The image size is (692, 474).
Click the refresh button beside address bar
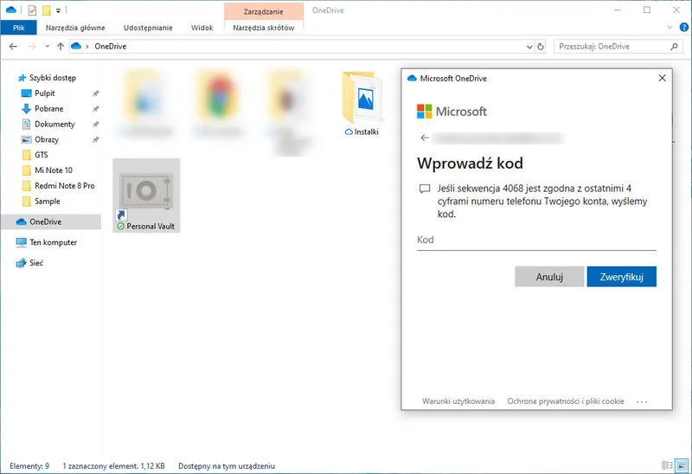click(541, 46)
